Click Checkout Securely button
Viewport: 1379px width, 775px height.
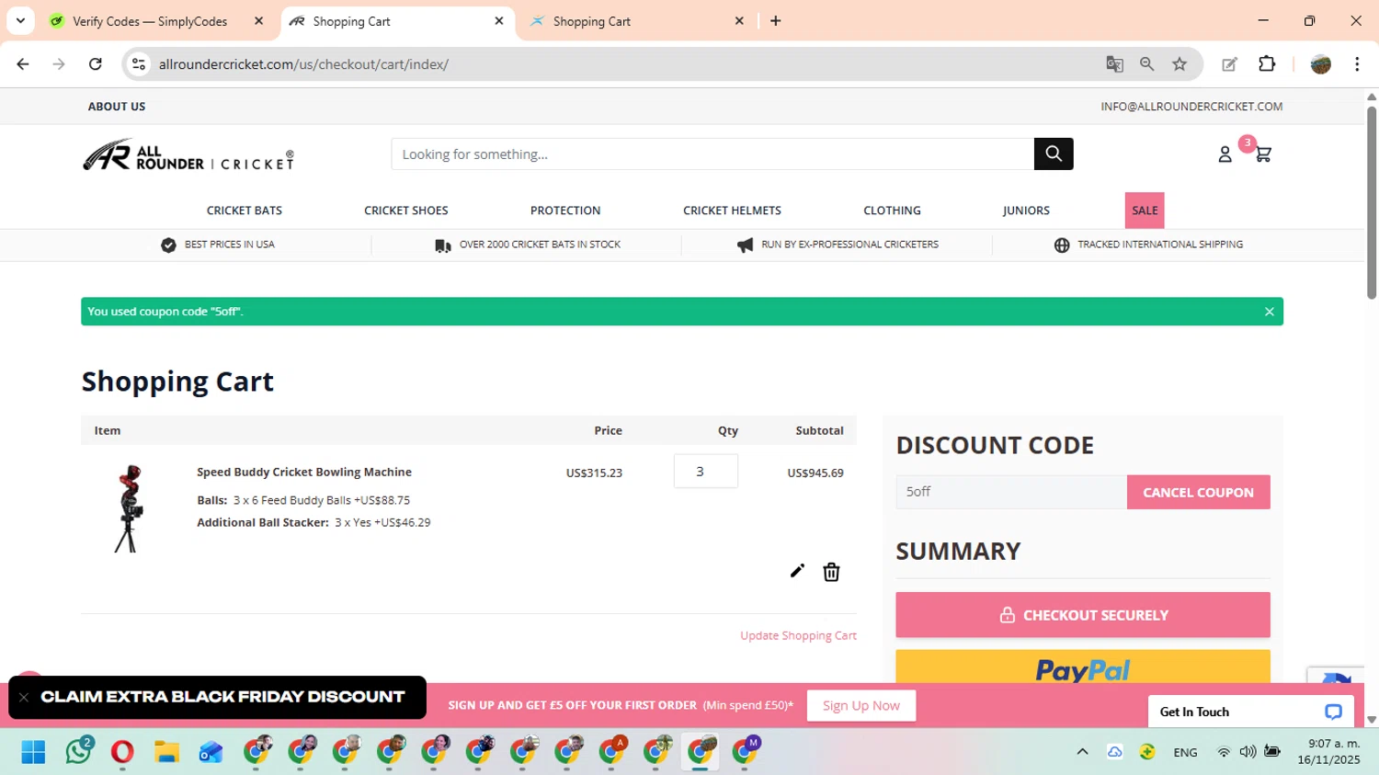pyautogui.click(x=1083, y=615)
